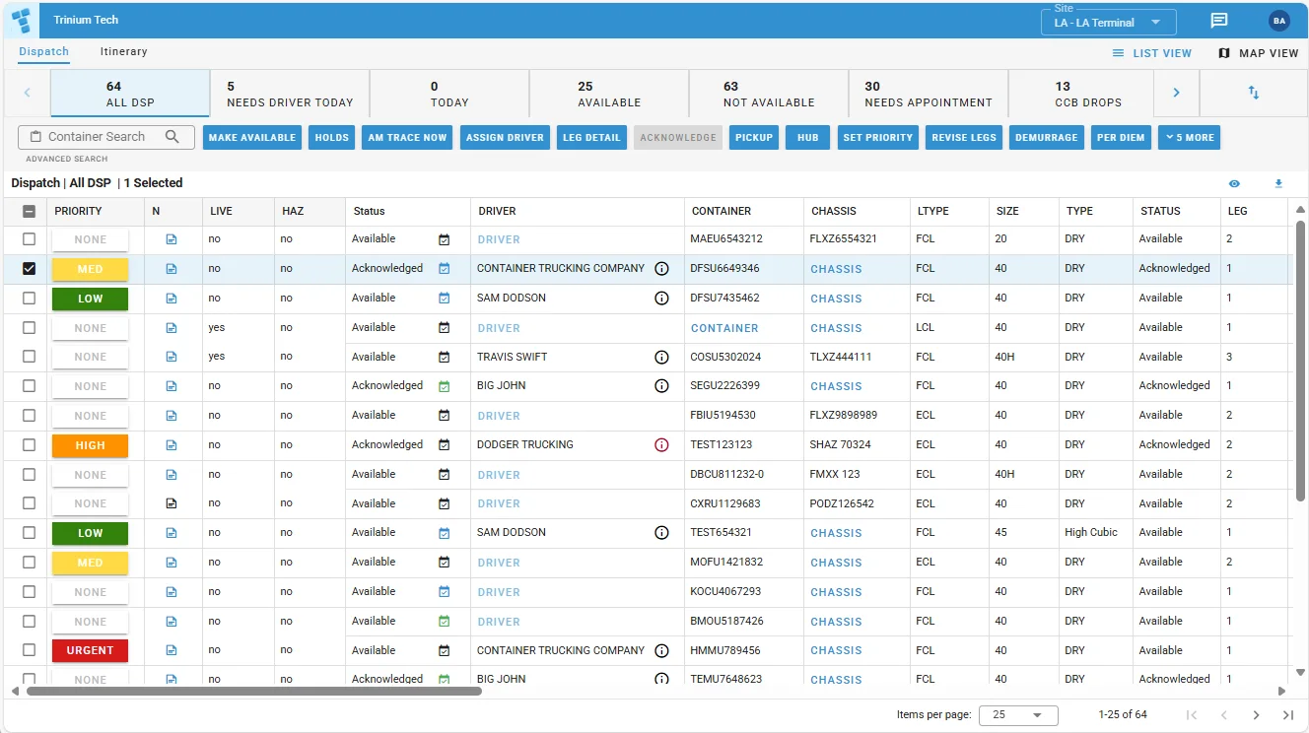Click the Container Search magnifier icon
Image resolution: width=1309 pixels, height=733 pixels.
coord(172,137)
